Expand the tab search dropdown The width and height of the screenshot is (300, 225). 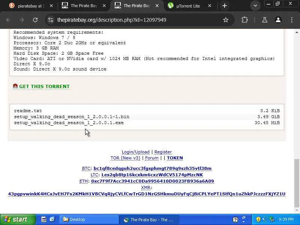point(255,6)
